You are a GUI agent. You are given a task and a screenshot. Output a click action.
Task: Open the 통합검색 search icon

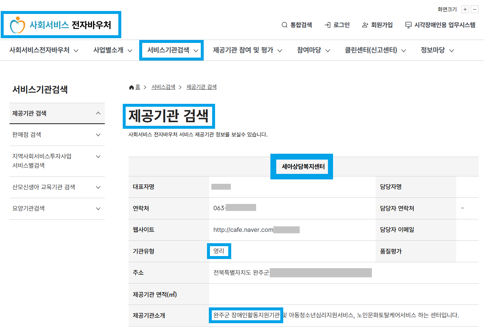(284, 25)
